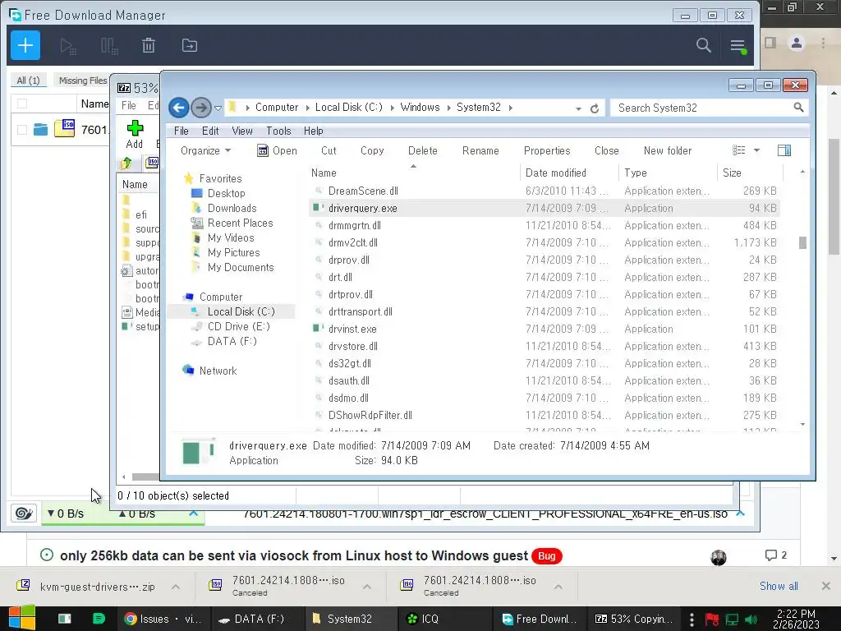Click the Chrome profile avatar icon
This screenshot has height=631, width=841.
tap(797, 43)
